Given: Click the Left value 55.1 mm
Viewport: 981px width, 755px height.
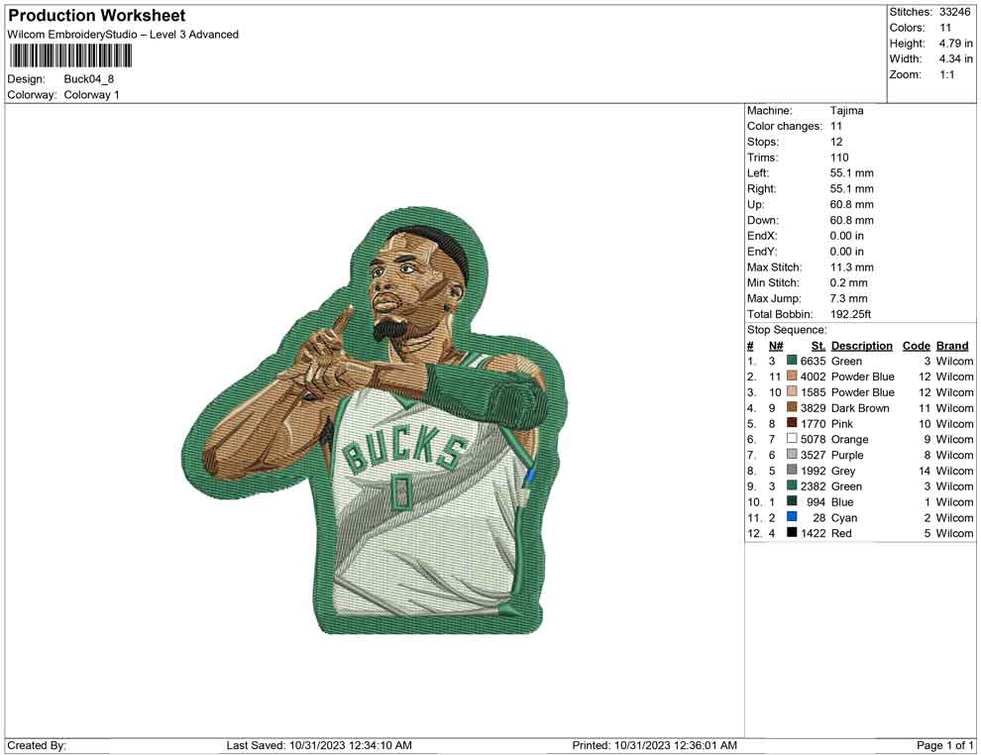Looking at the screenshot, I should coord(851,173).
